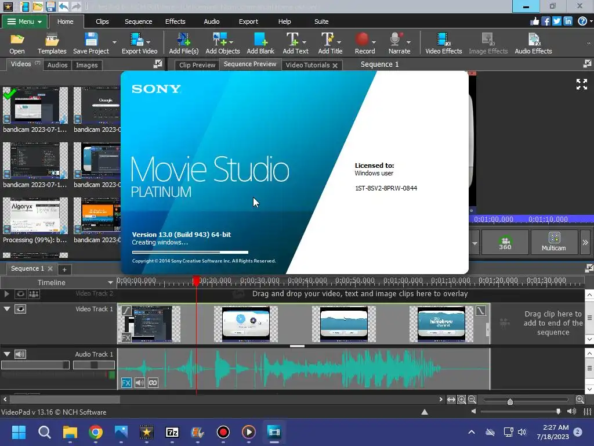Screen dimensions: 594x446
Task: Click the red Record button icon
Action: (362, 39)
